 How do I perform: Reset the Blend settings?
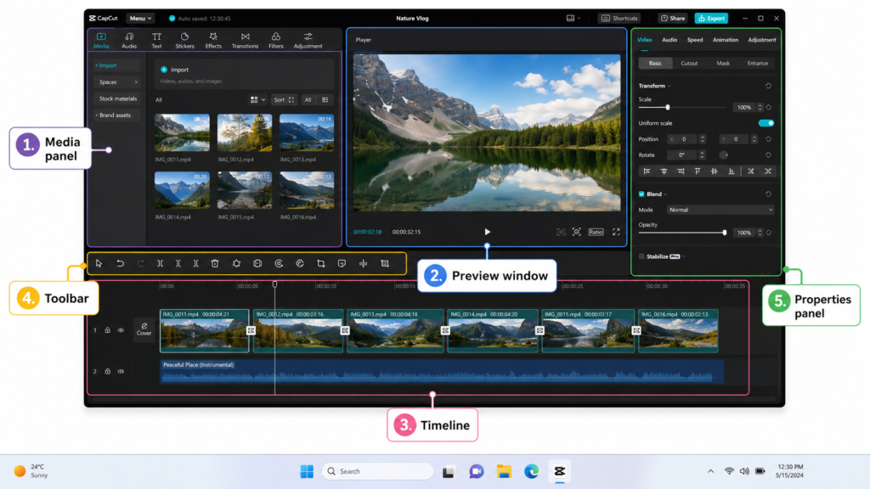tap(768, 194)
